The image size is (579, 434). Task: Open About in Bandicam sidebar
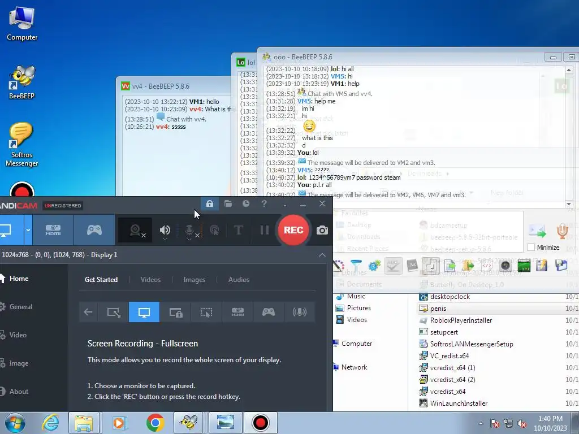(x=19, y=392)
